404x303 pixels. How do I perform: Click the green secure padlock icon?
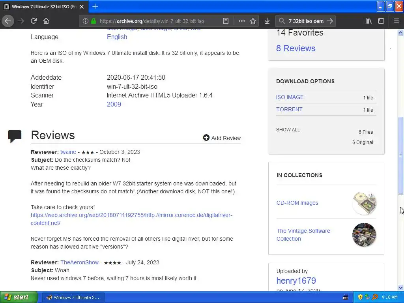click(94, 21)
